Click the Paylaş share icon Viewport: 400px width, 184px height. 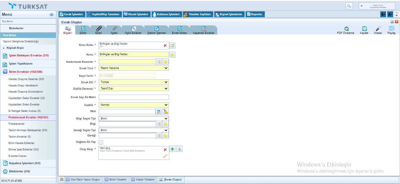click(391, 29)
